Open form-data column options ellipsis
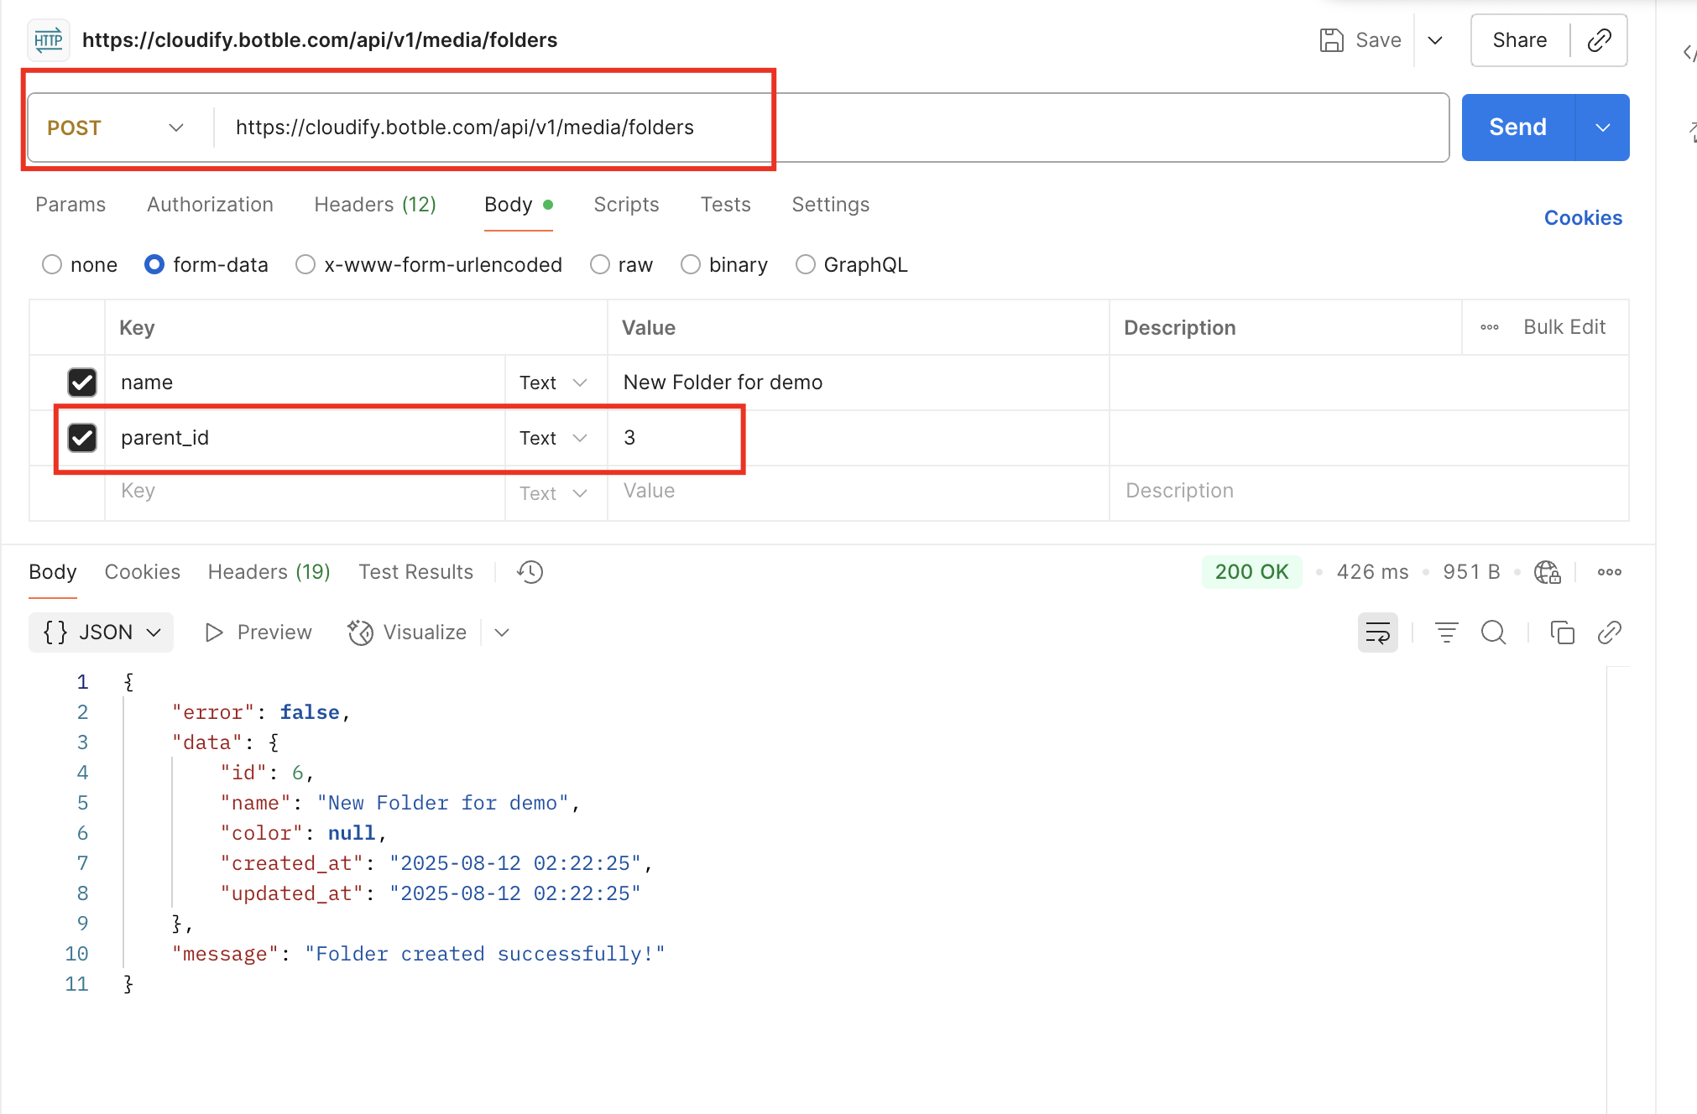 click(1490, 327)
